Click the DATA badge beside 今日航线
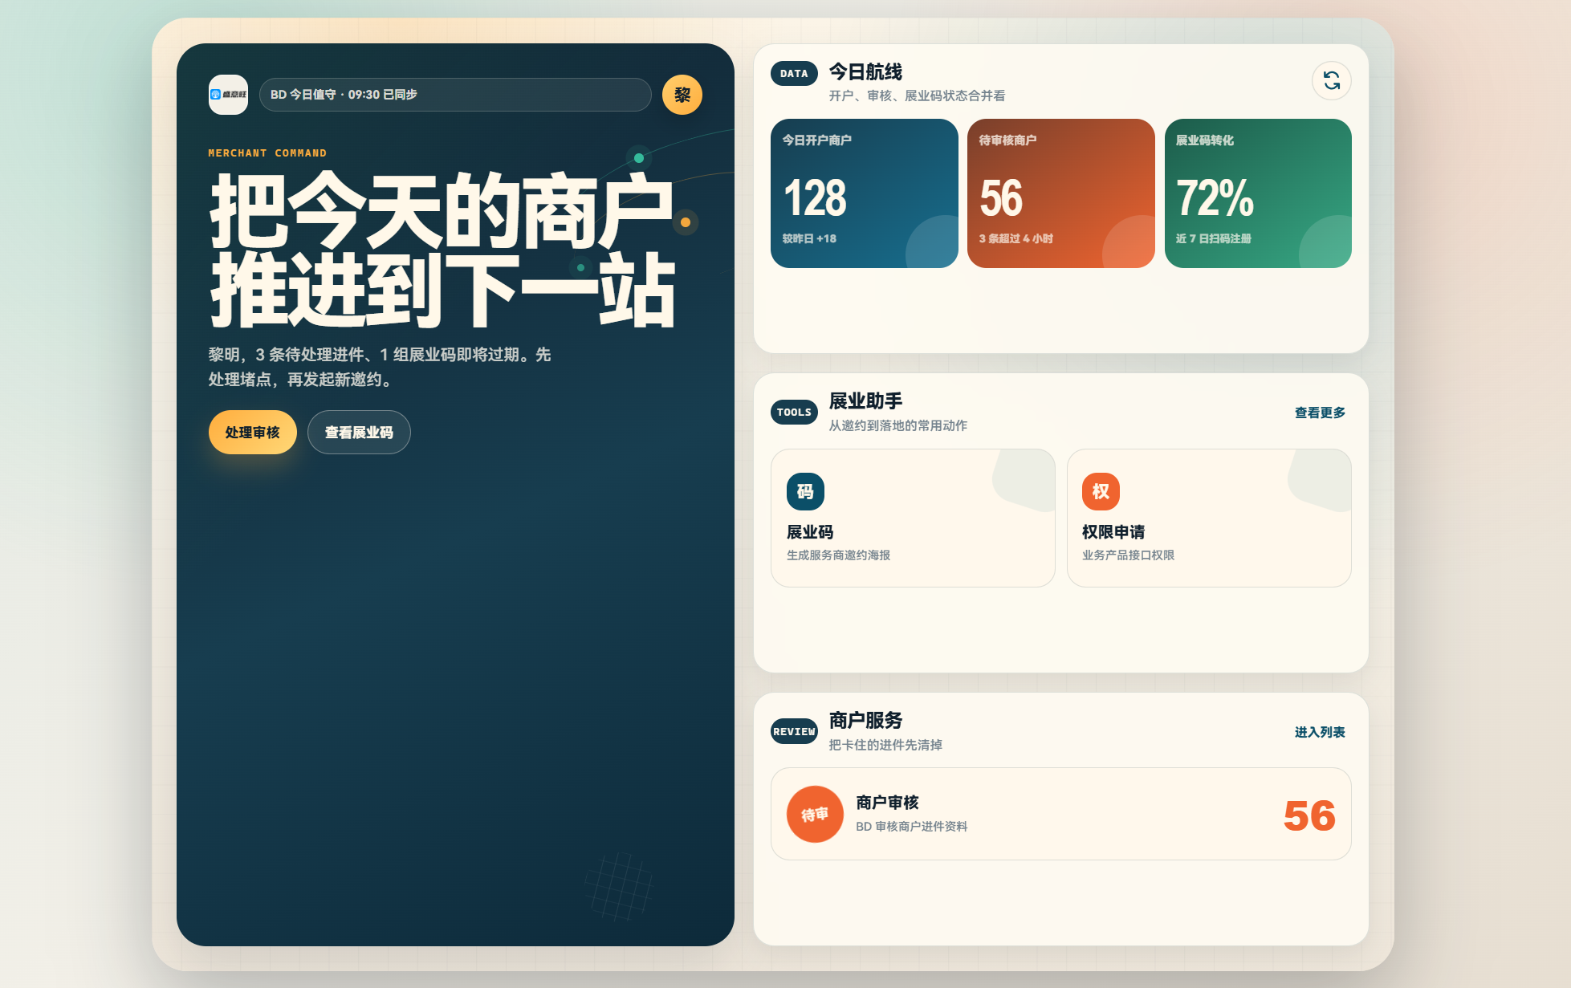Screen dimensions: 1571x988 794,73
